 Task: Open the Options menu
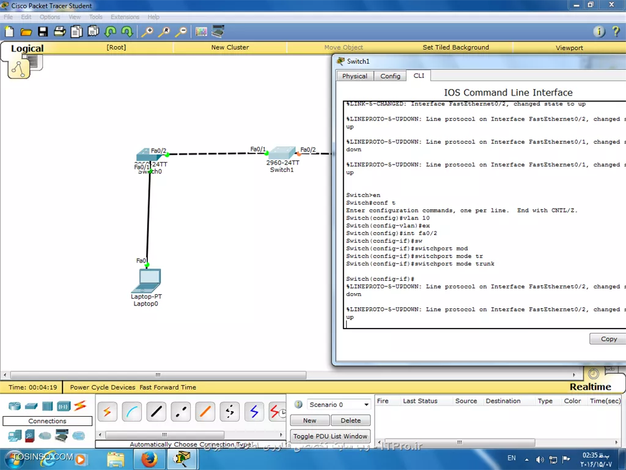50,17
